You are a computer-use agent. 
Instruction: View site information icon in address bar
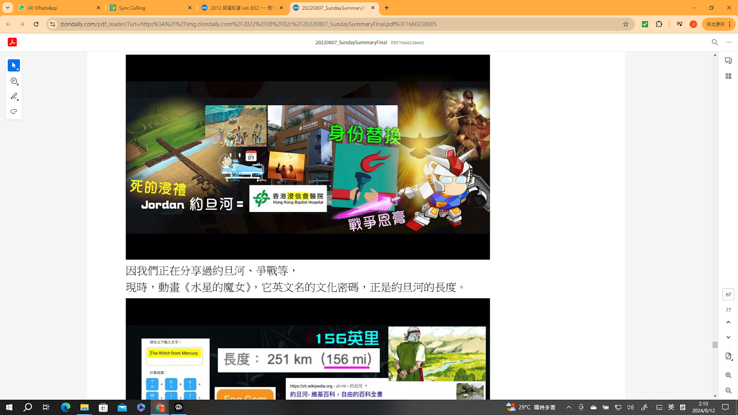(x=53, y=24)
